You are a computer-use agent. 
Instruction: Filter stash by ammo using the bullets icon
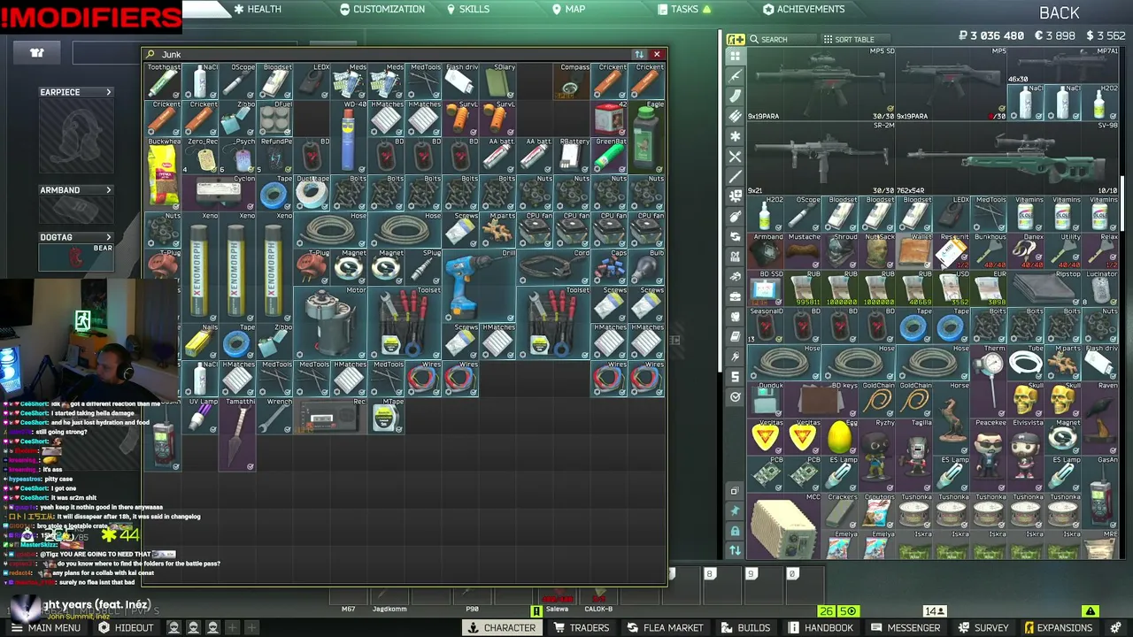[x=735, y=116]
